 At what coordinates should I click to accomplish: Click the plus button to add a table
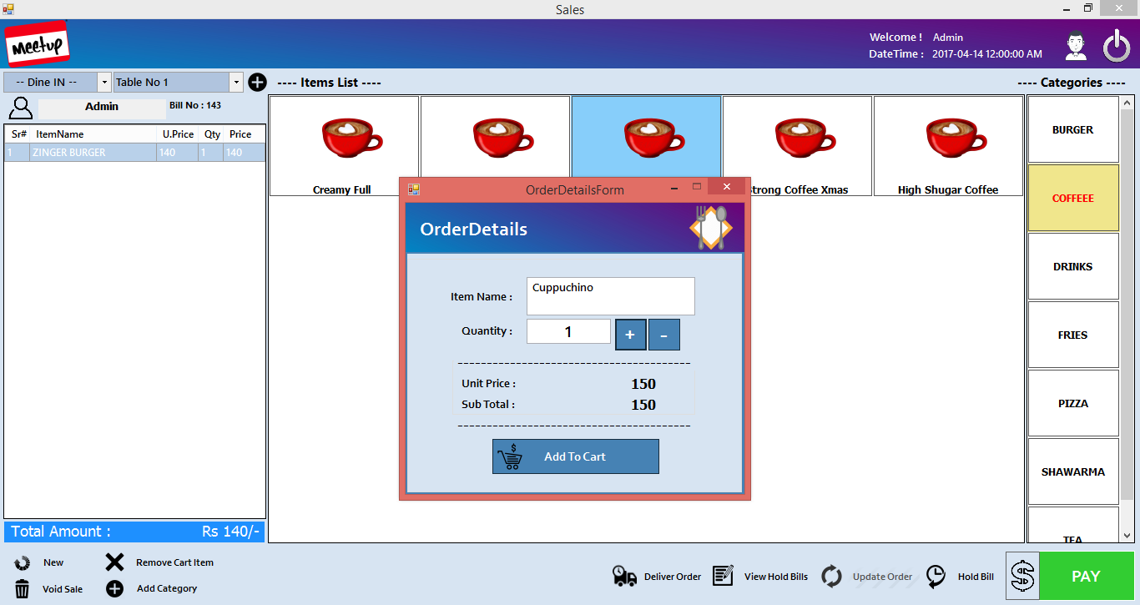257,82
